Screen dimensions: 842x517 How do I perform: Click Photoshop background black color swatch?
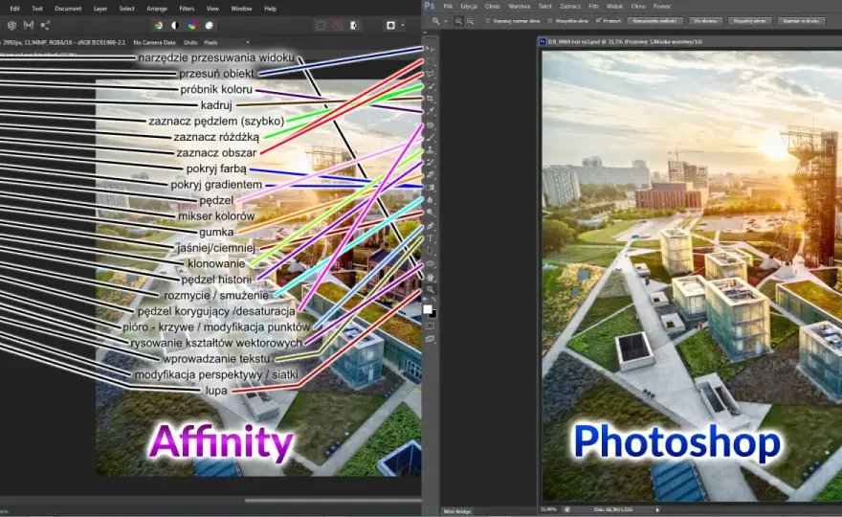click(x=433, y=314)
